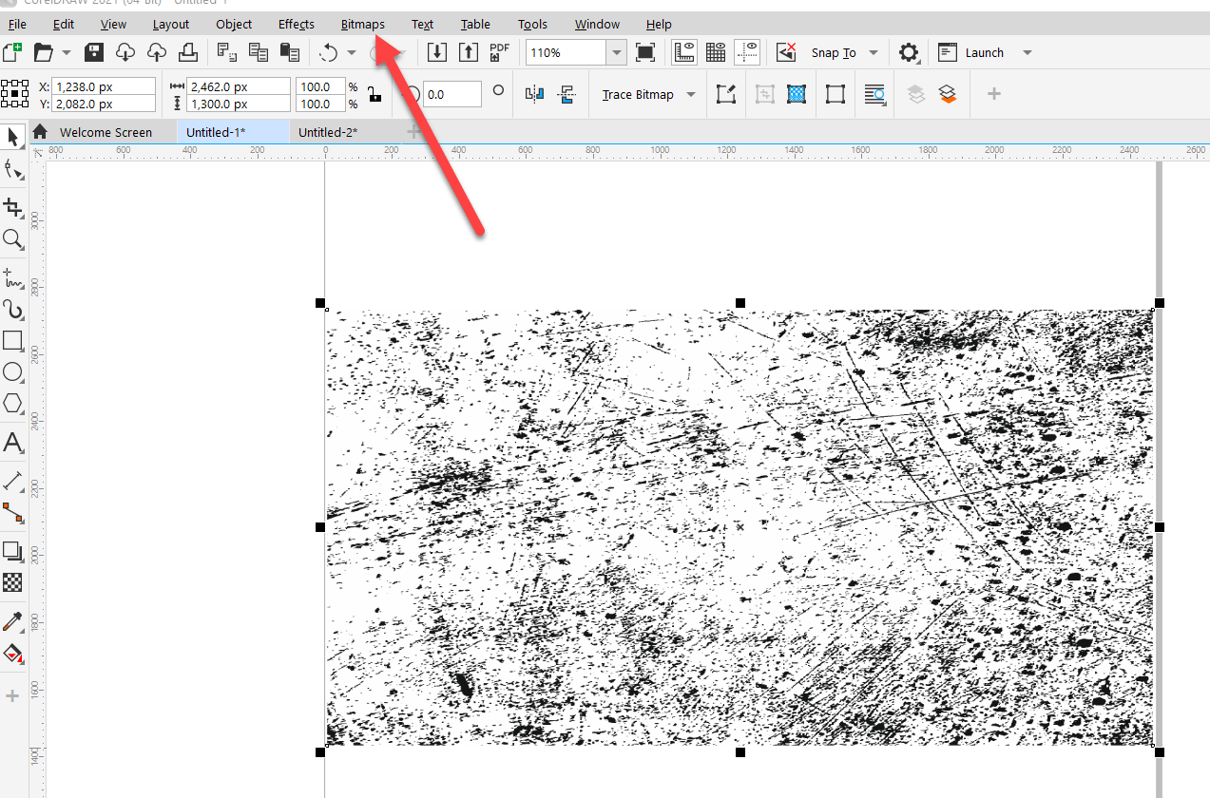Open the Object menu
Screen dimensions: 1210x798
234,24
